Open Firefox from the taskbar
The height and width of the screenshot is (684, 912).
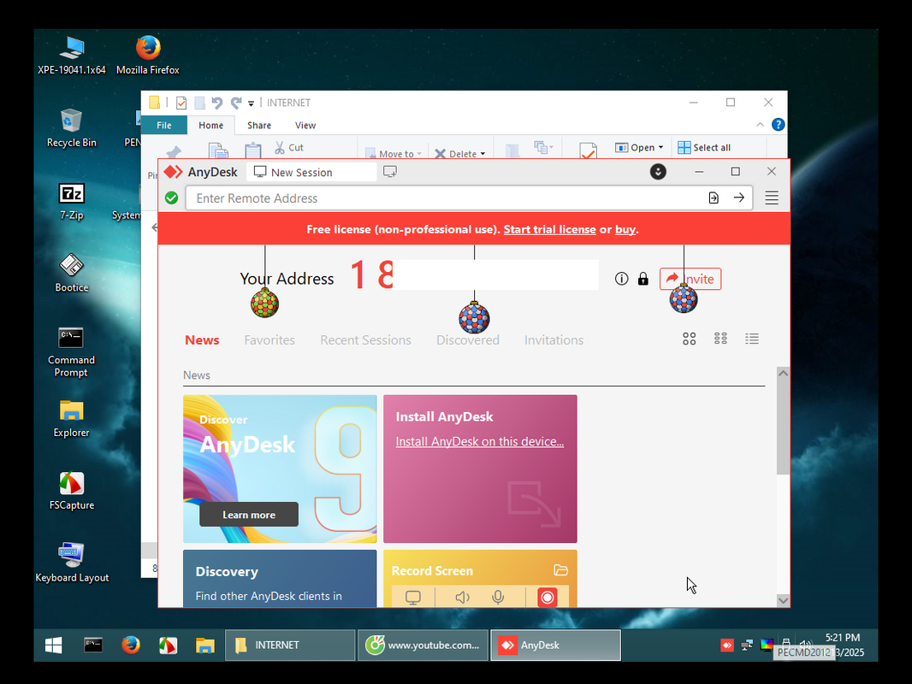(x=130, y=645)
